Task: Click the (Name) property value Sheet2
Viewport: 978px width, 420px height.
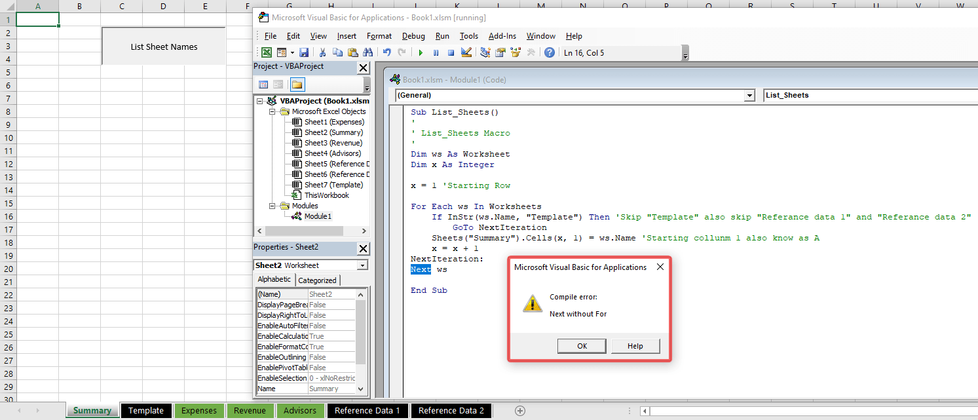Action: click(331, 294)
